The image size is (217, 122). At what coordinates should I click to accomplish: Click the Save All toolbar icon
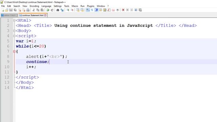(15, 10)
